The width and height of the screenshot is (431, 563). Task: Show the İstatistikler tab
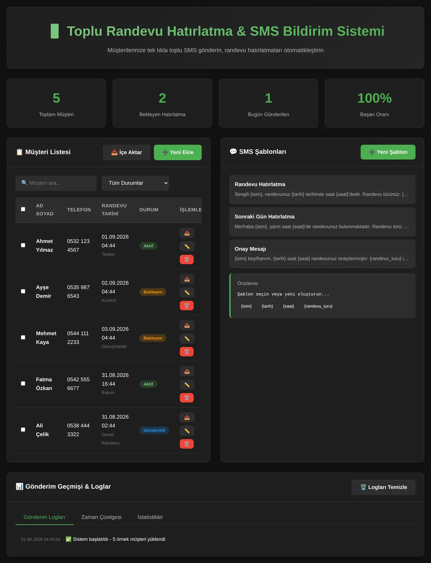(150, 517)
